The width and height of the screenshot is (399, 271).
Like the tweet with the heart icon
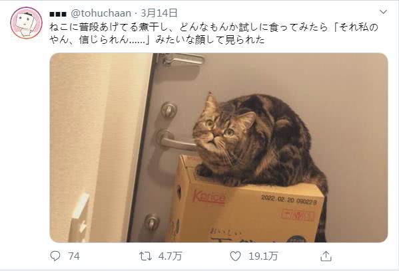click(x=235, y=256)
